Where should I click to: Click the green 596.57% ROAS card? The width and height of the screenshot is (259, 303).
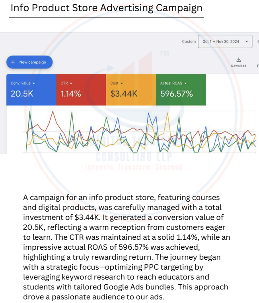point(181,90)
